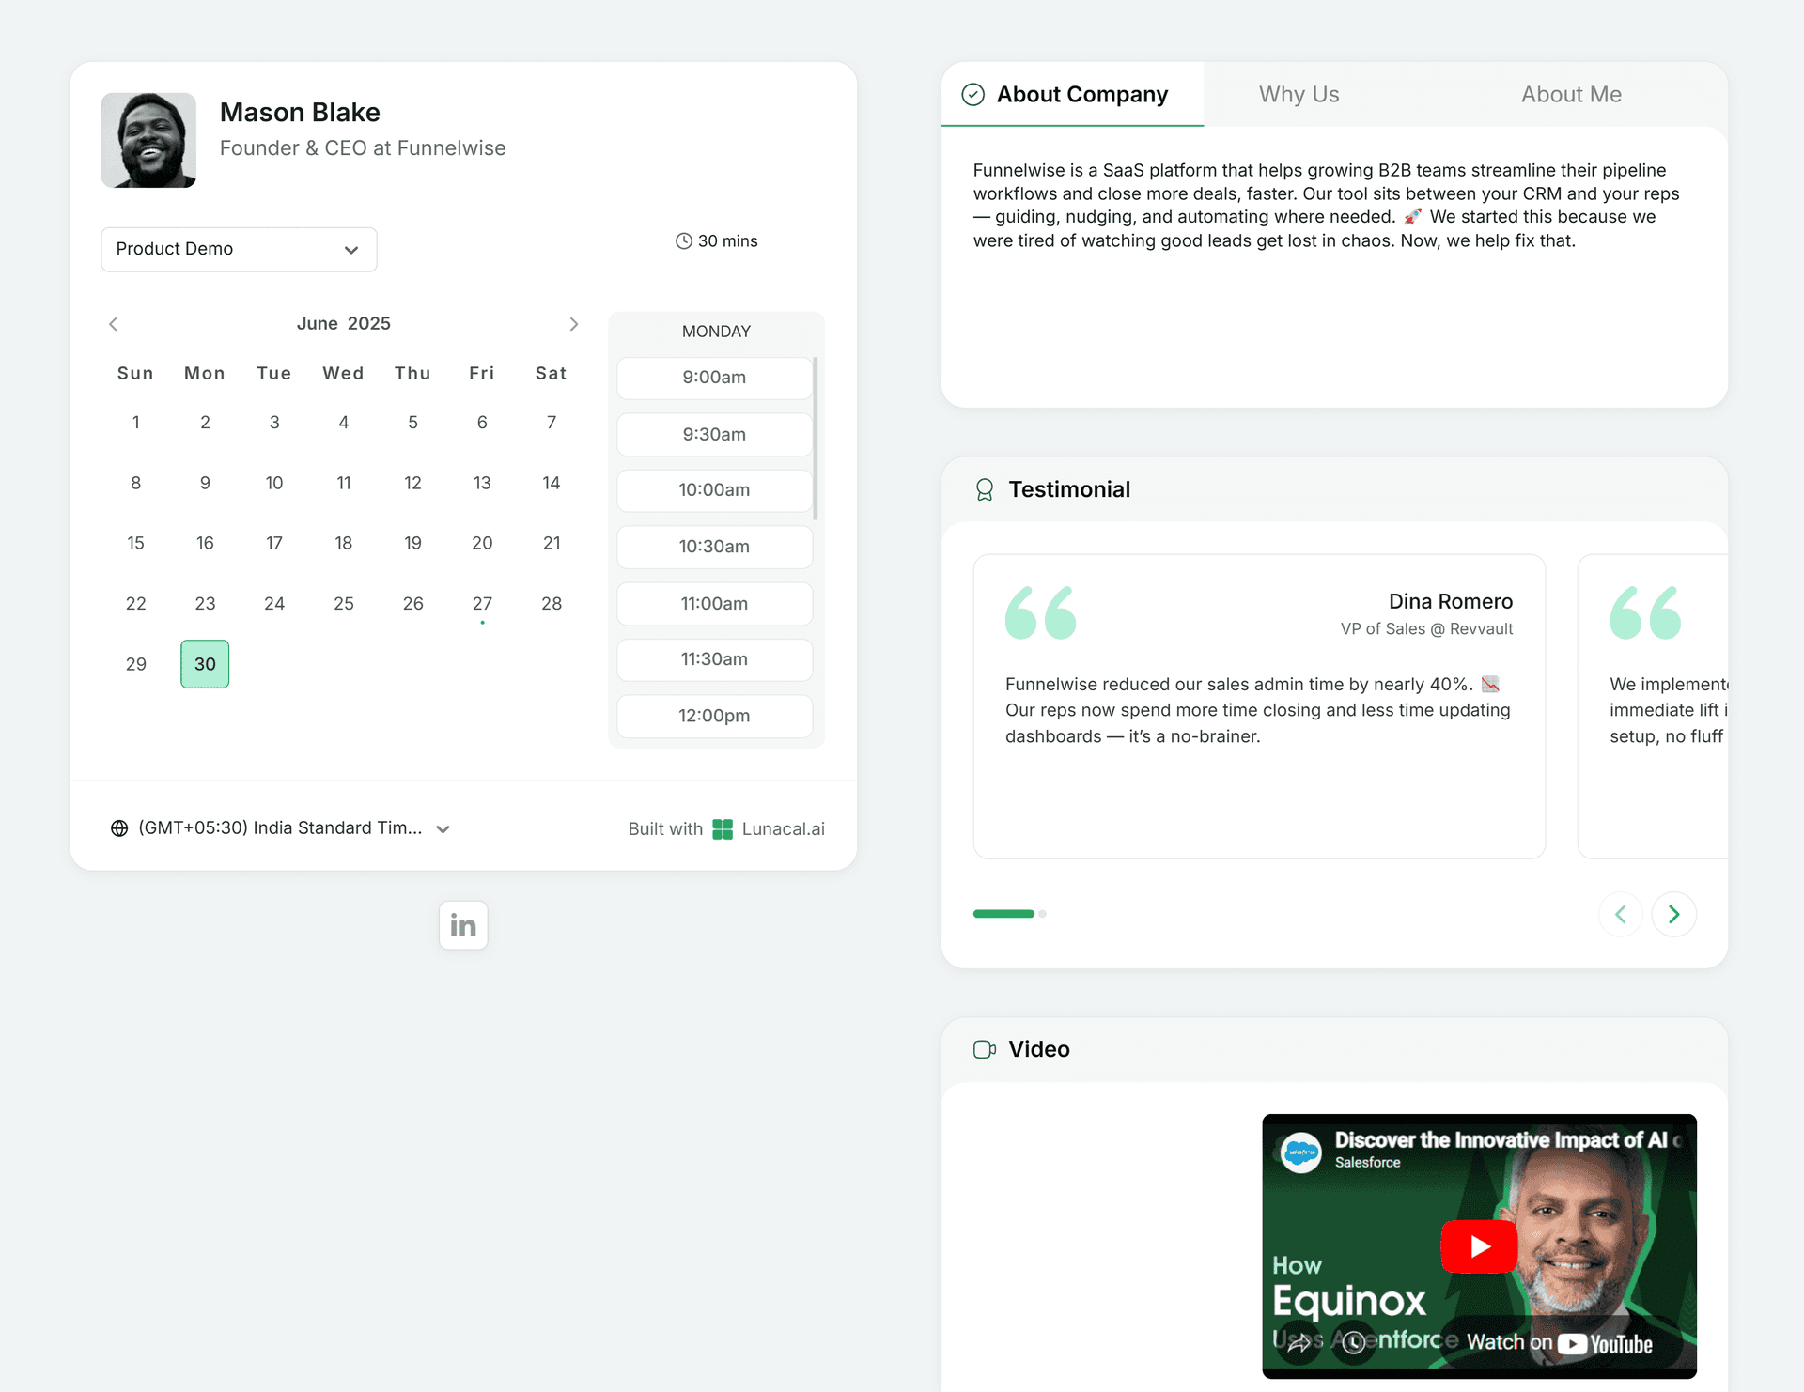Select the 9:00am time slot

click(x=715, y=378)
